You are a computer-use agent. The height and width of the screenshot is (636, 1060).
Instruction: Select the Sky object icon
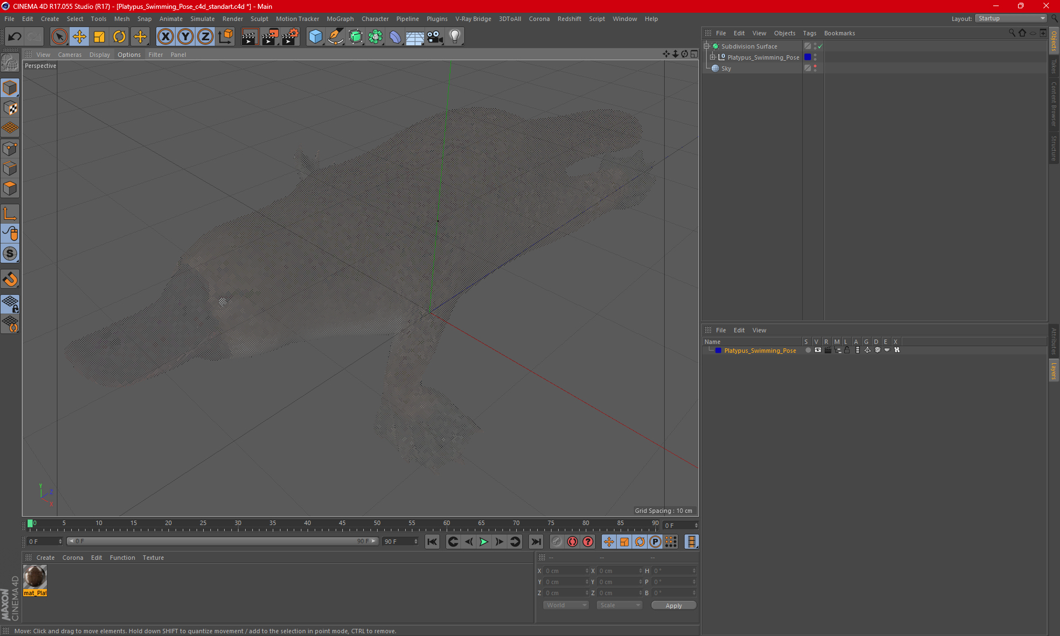715,68
